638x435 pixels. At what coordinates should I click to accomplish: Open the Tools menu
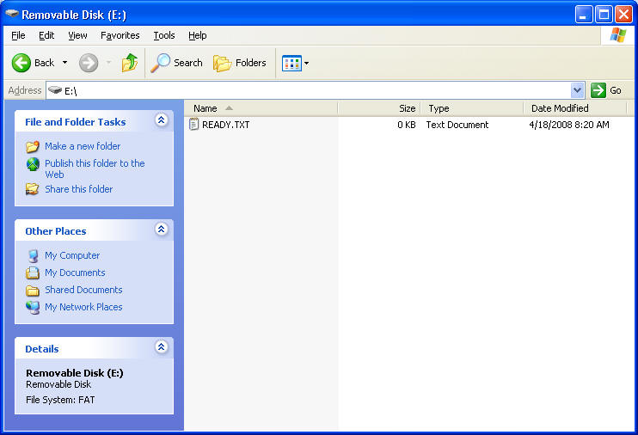164,36
